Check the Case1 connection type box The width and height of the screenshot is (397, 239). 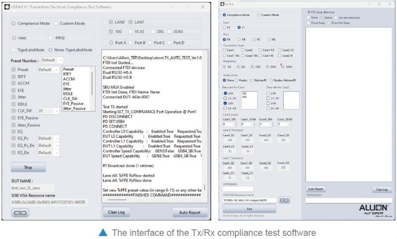pyautogui.click(x=224, y=49)
